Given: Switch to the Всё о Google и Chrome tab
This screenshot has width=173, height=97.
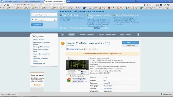Looking at the screenshot, I should pos(34,1).
